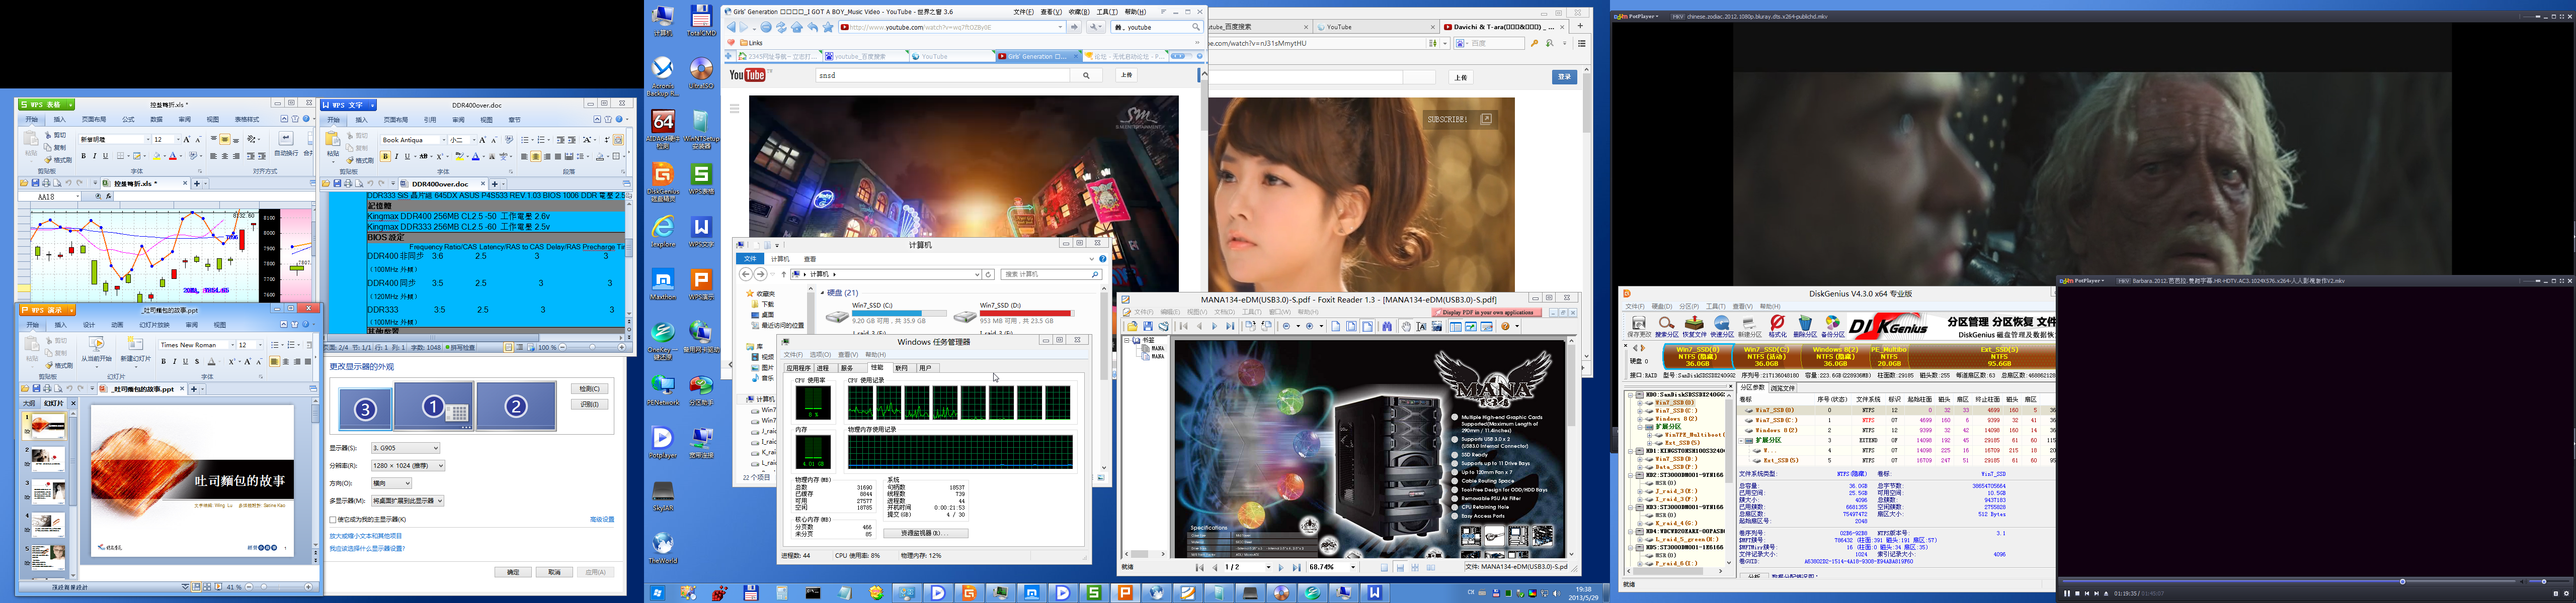Click 格式化 format icon in DiskGenius
Screen dimensions: 2576x603
[x=1778, y=327]
